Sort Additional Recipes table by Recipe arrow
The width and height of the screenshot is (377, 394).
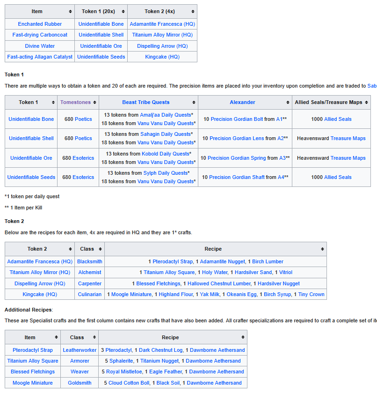243,337
